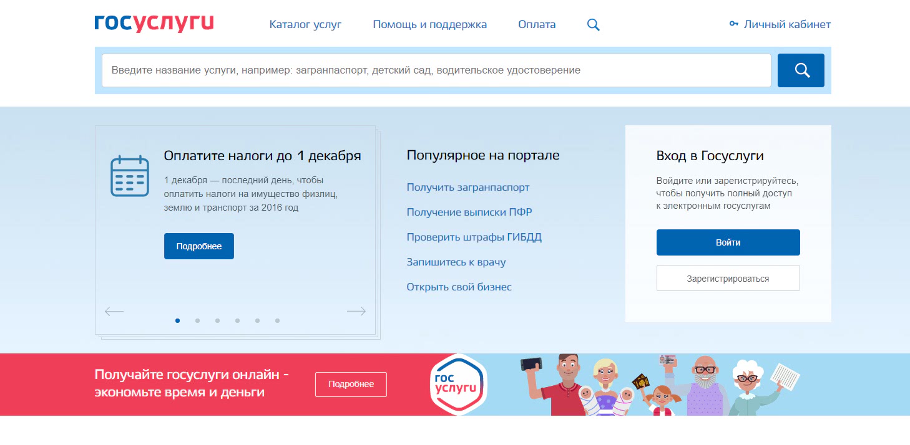Click the Зарегистрироваться button

click(x=728, y=279)
